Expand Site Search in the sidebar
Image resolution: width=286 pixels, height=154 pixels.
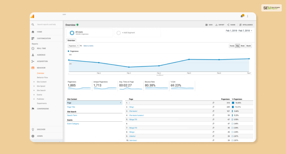[34, 90]
